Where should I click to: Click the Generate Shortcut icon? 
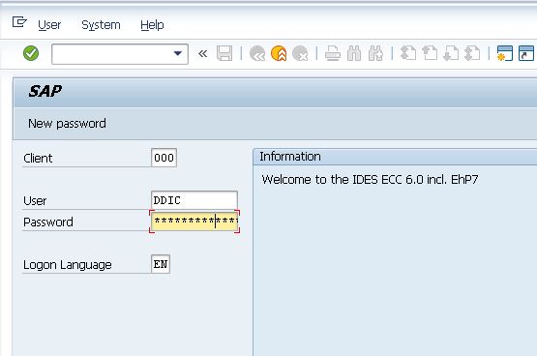pos(526,53)
